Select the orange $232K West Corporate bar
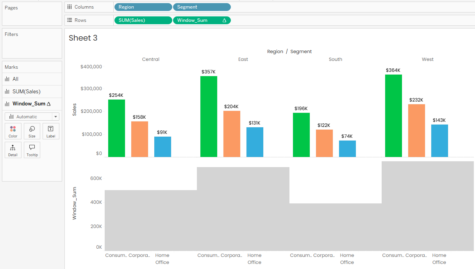Image resolution: width=475 pixels, height=269 pixels. 416,130
